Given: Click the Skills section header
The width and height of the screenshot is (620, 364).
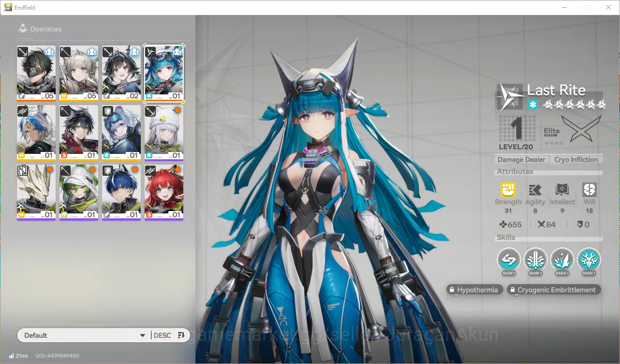Looking at the screenshot, I should point(506,238).
